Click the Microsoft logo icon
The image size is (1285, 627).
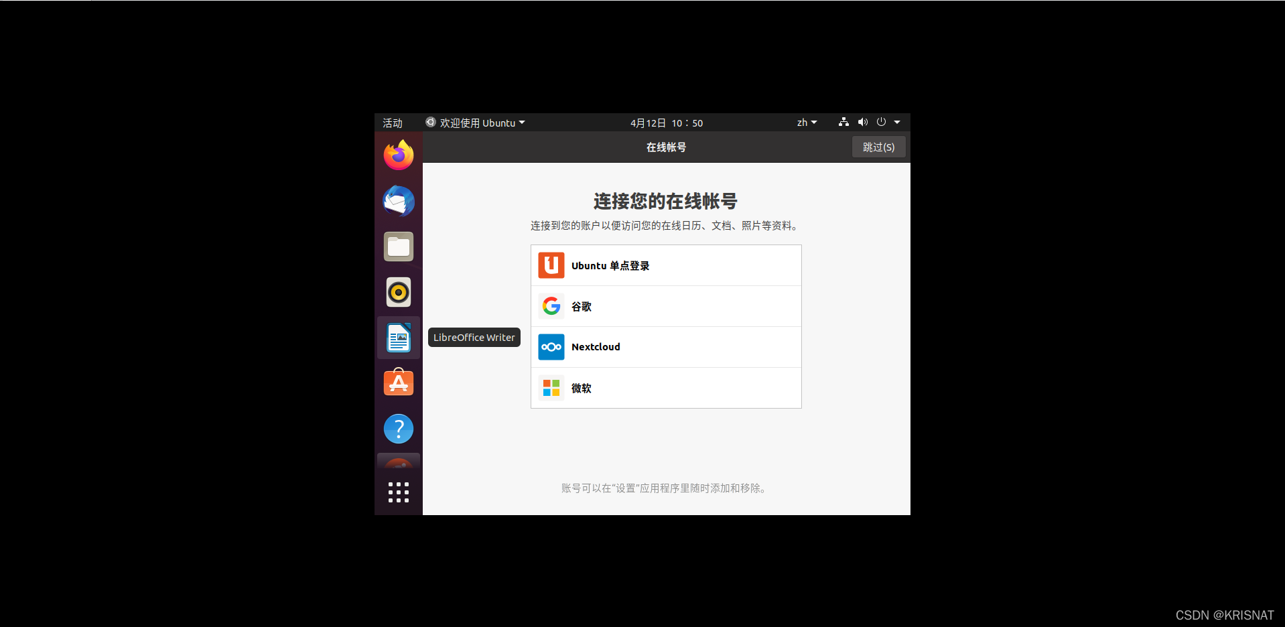551,388
